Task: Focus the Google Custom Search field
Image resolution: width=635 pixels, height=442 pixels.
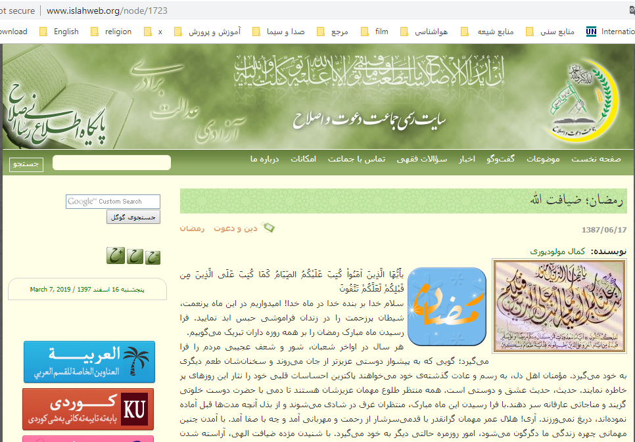Action: click(x=113, y=202)
